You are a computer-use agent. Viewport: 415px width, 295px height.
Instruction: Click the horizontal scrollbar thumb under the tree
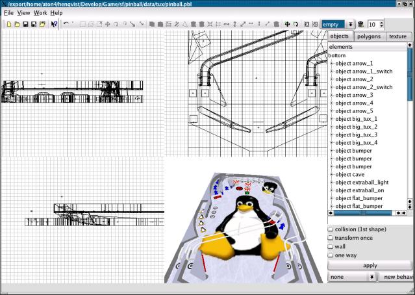362,213
